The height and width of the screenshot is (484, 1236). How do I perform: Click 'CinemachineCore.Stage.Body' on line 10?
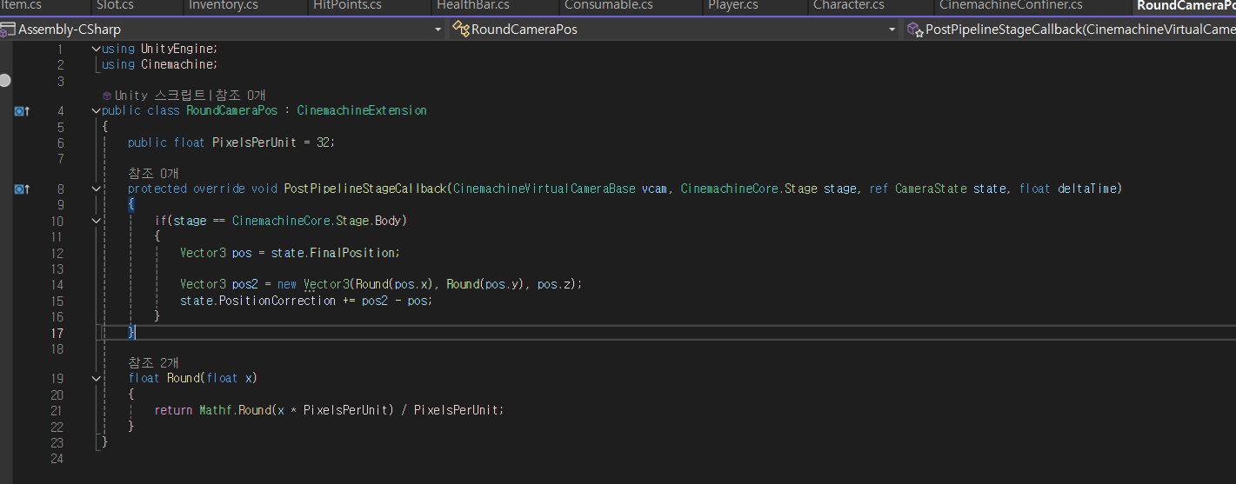tap(317, 221)
